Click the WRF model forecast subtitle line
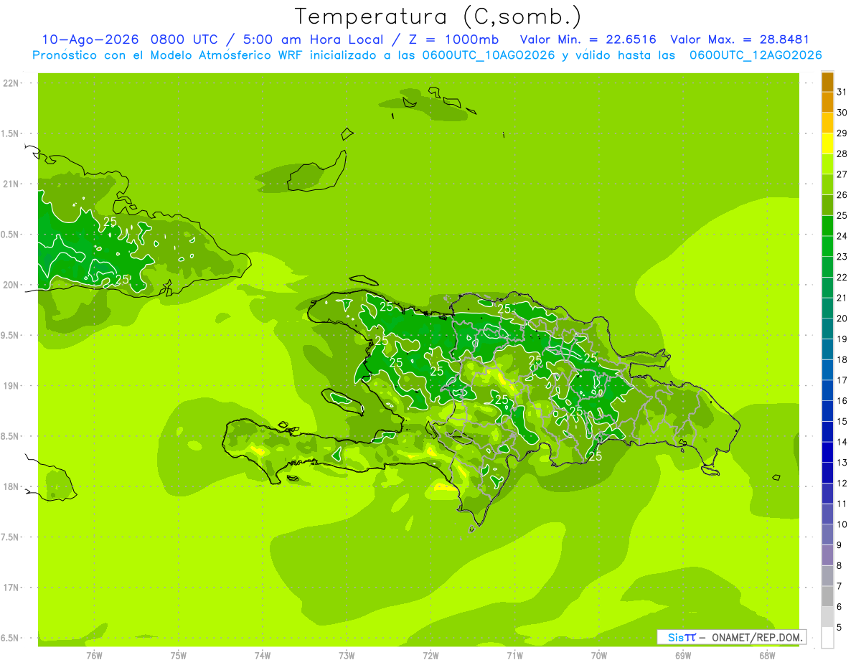 coord(427,55)
